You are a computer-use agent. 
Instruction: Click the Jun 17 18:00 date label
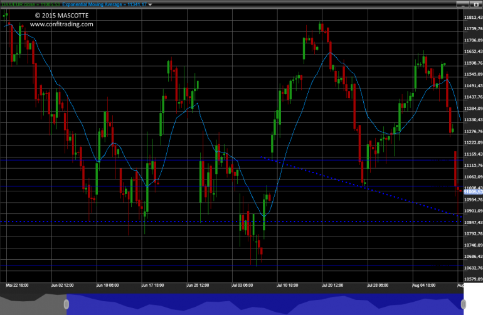tap(152, 286)
